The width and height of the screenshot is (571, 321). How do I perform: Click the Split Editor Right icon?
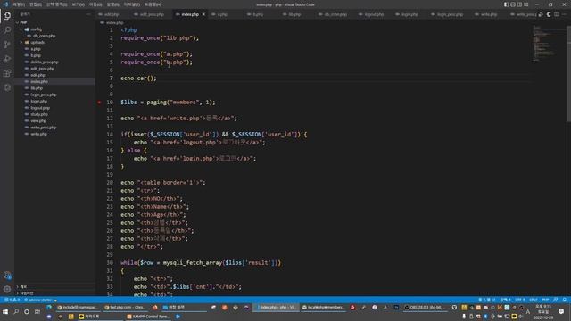tap(557, 14)
